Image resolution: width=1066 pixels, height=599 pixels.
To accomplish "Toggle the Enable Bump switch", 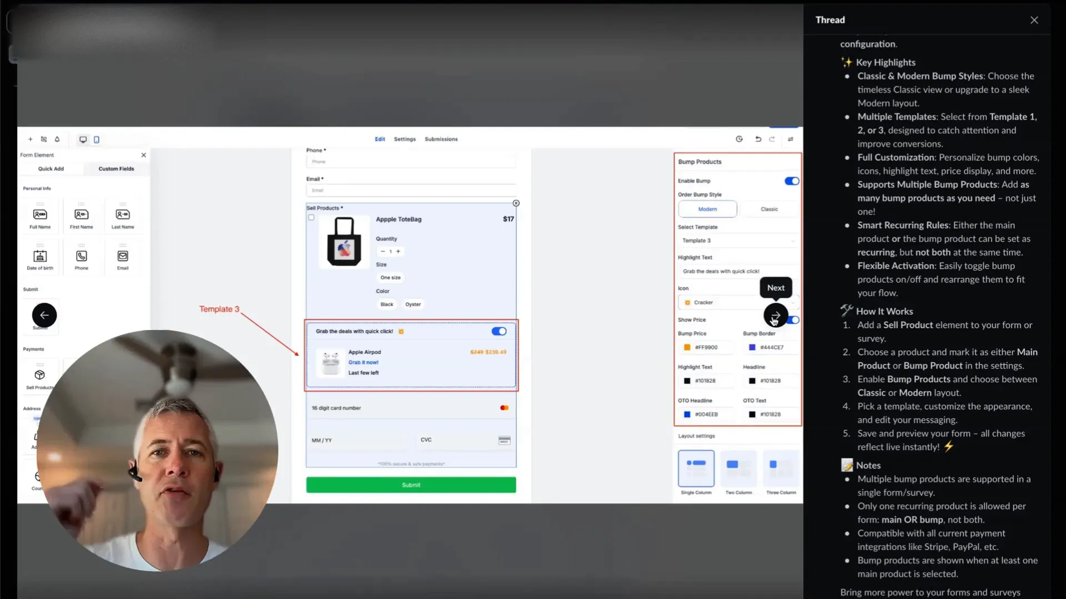I will pyautogui.click(x=792, y=181).
